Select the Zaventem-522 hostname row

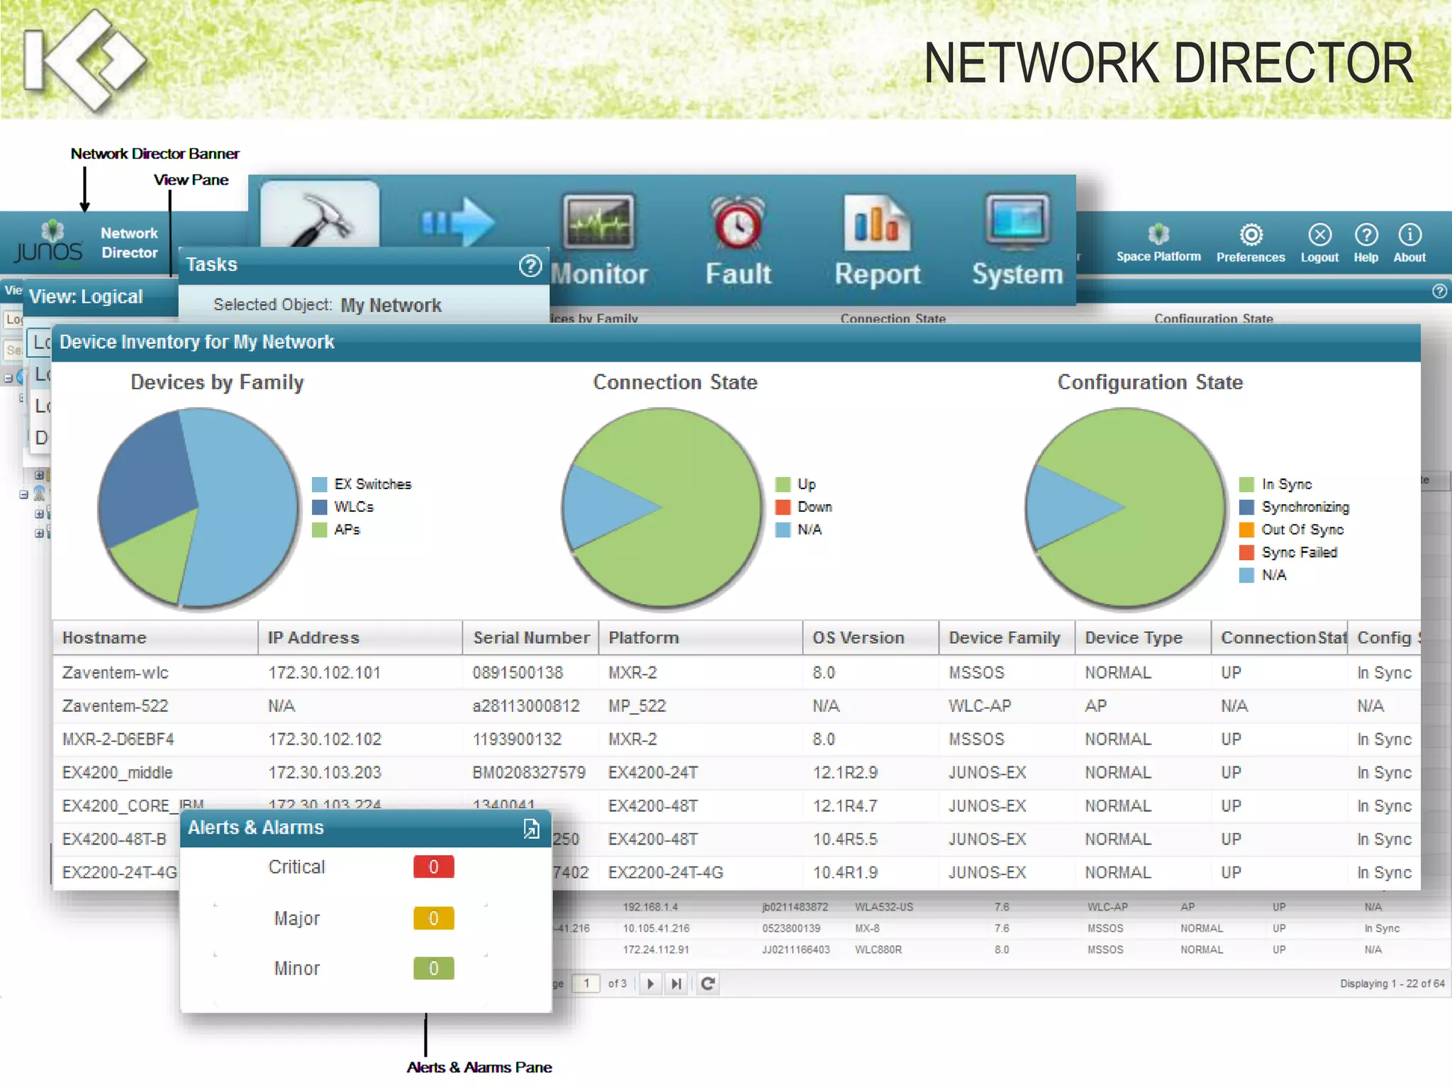(116, 706)
